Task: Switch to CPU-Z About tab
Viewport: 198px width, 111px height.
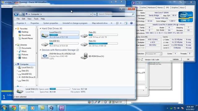Action: coord(182,7)
